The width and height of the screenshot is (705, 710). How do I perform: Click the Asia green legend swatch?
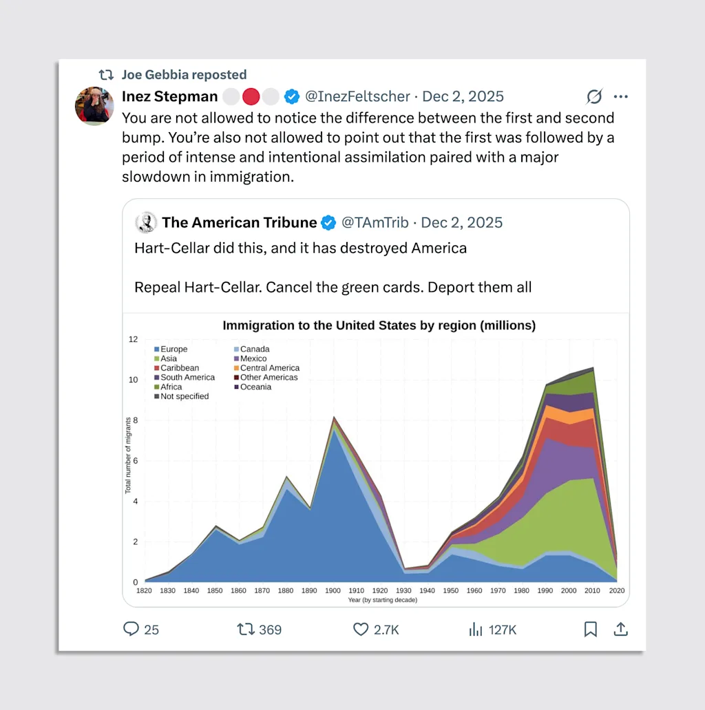click(x=156, y=359)
